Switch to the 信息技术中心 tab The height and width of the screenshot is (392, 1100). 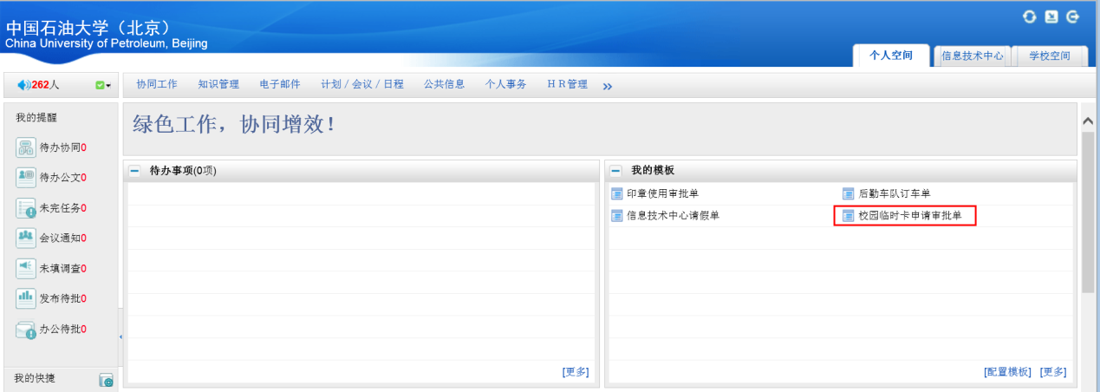[972, 56]
